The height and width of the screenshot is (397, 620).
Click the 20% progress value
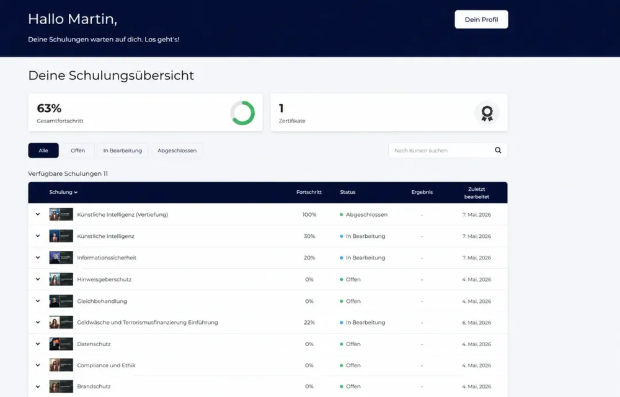[x=309, y=258]
